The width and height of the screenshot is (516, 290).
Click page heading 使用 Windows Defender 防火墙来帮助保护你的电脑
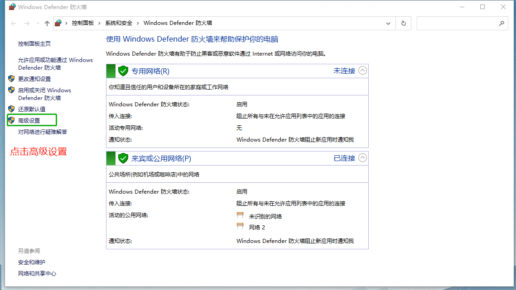pos(192,39)
